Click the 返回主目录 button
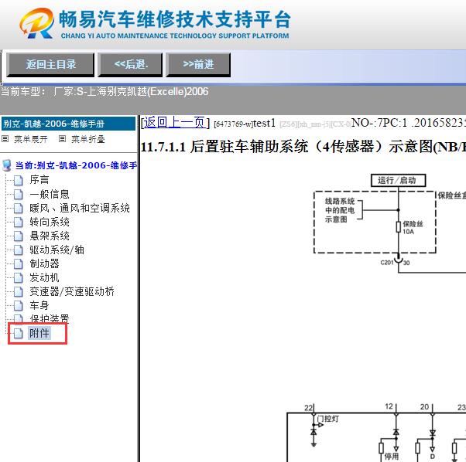466x462 pixels. [x=50, y=65]
